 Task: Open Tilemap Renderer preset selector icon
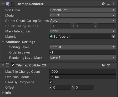click(109, 4)
